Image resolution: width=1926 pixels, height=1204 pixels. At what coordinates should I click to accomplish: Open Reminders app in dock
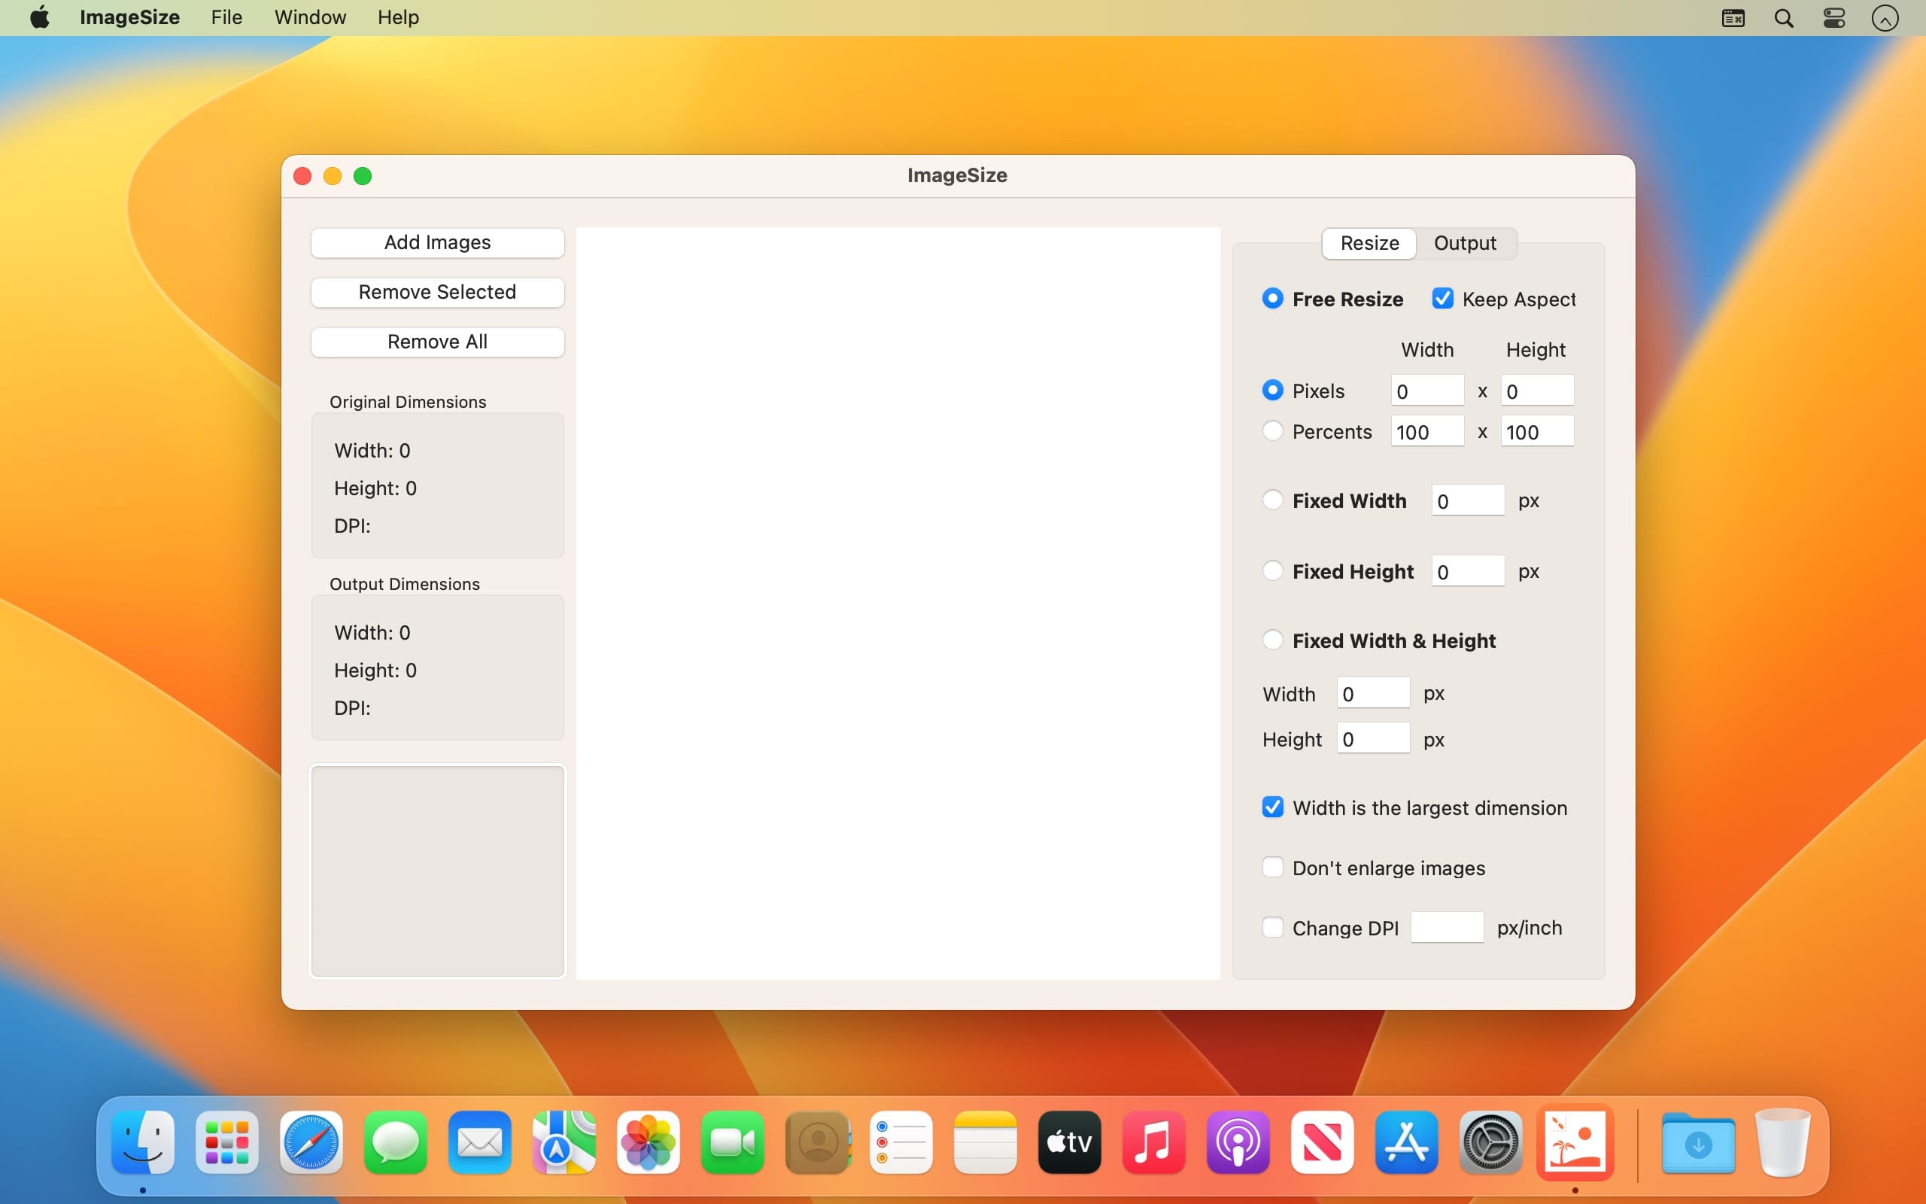(902, 1142)
